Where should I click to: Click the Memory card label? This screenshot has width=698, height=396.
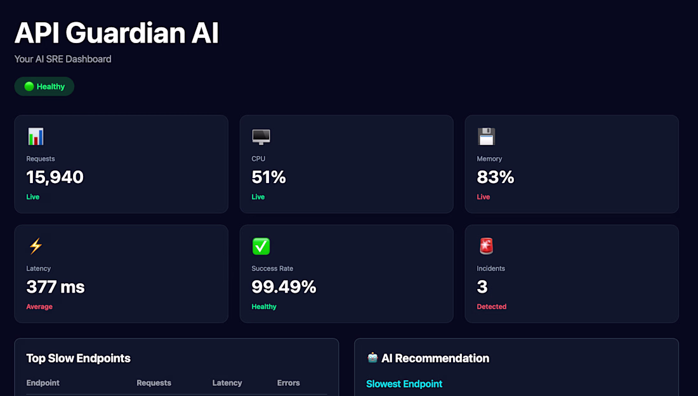click(x=489, y=158)
